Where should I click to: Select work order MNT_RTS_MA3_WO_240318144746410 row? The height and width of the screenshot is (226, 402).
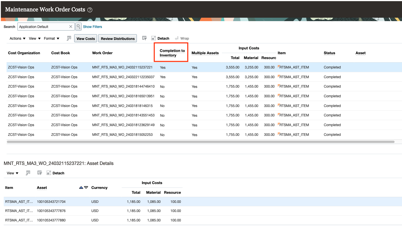204,86
